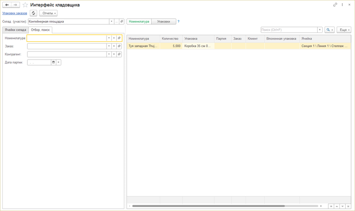Select the 5,000 quantity cell
Image resolution: width=355 pixels, height=211 pixels.
tap(171, 46)
